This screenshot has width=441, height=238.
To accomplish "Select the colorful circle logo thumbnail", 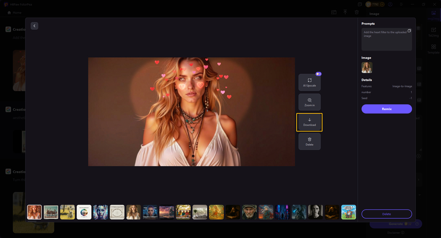I will click(84, 212).
